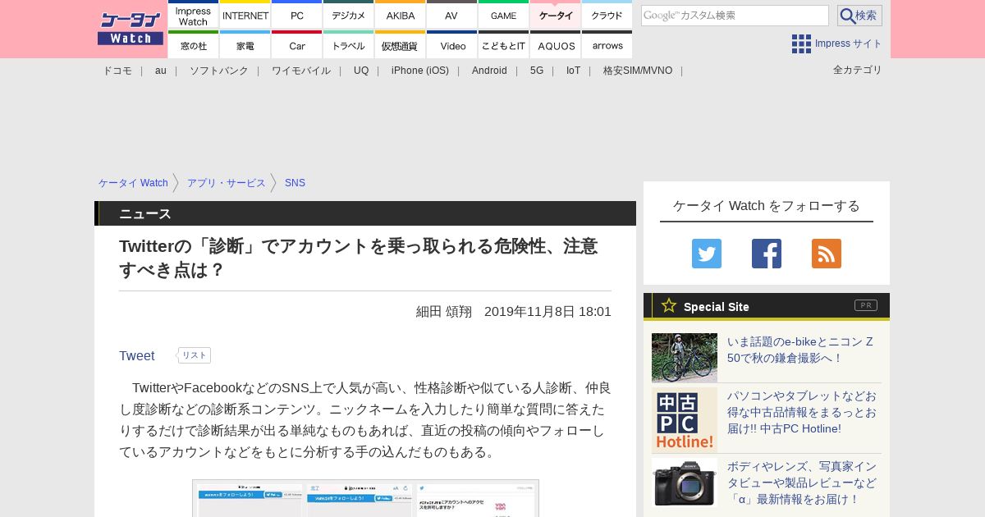
Task: Click the Impress サイト link text
Action: [x=849, y=43]
